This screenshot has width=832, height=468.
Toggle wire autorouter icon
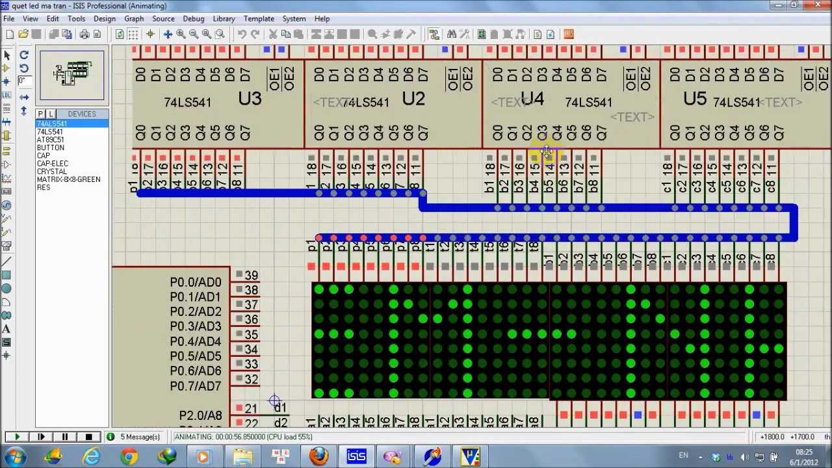click(434, 34)
